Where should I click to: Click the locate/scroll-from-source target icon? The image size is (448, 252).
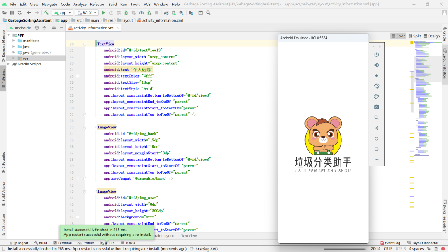click(x=37, y=28)
